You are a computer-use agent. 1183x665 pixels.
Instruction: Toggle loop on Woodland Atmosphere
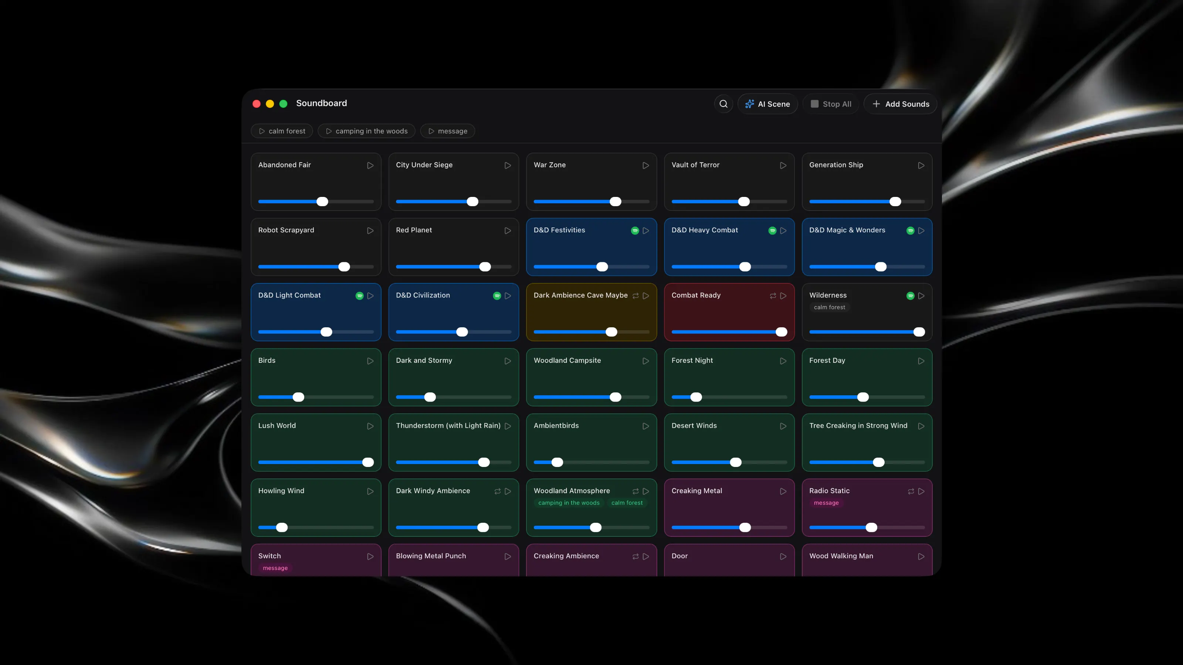point(635,491)
